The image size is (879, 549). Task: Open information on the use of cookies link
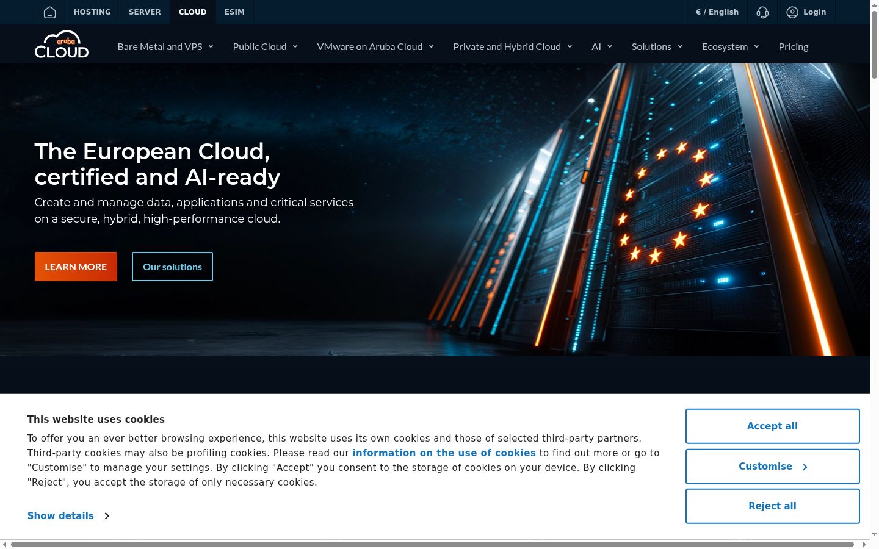[x=444, y=453]
